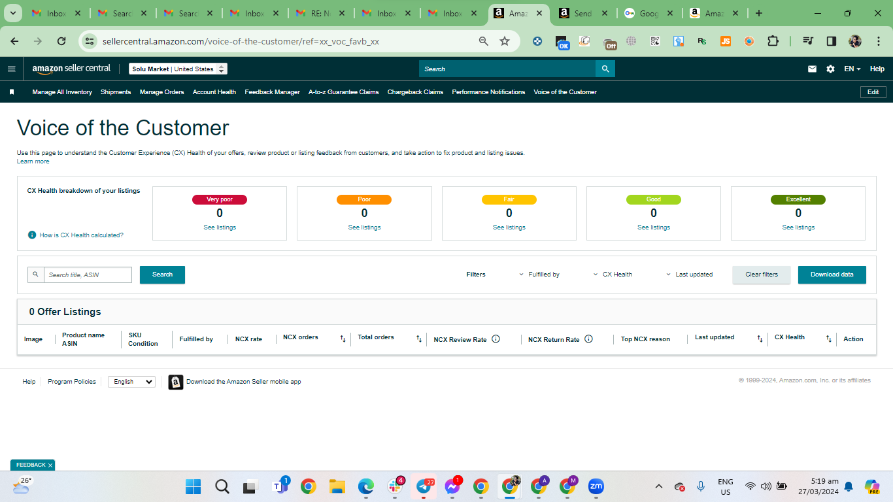This screenshot has height=502, width=893.
Task: Close the FEEDBACK tab with its X
Action: [50, 465]
